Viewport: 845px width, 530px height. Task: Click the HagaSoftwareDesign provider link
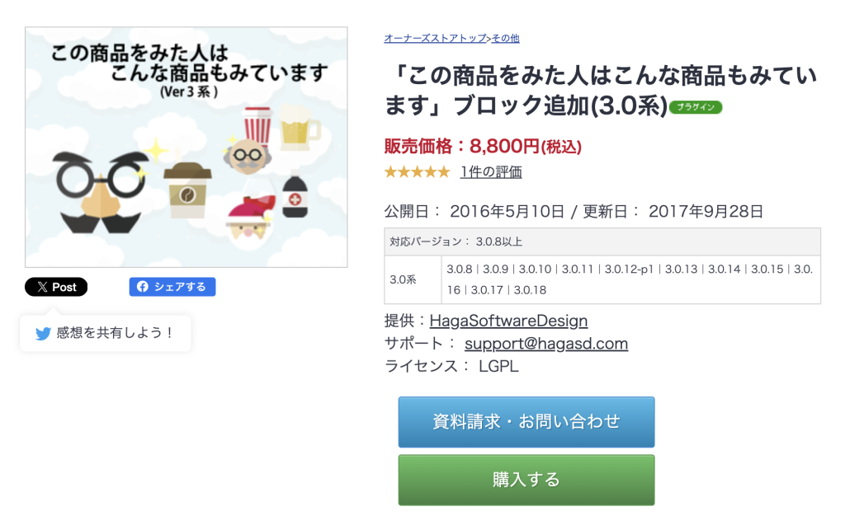[509, 321]
